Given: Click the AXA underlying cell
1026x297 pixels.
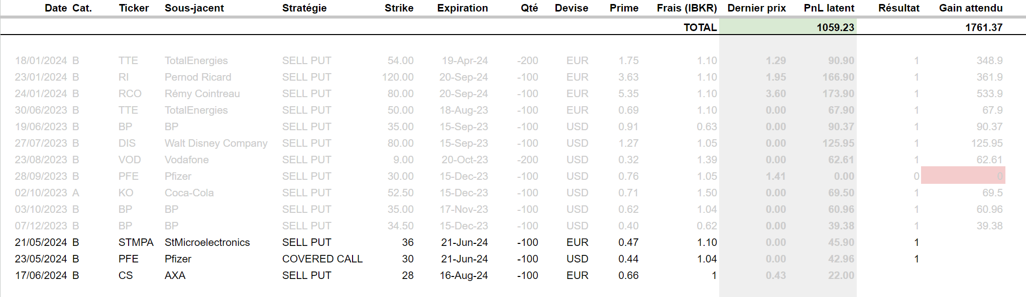Looking at the screenshot, I should 175,275.
